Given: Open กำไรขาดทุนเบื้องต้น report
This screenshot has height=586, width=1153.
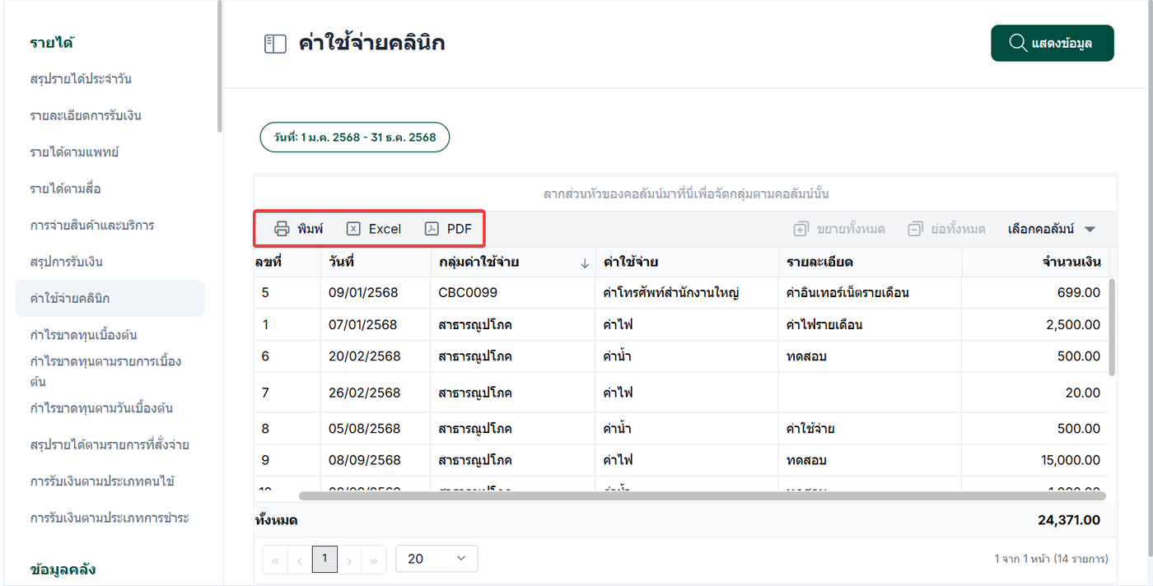Looking at the screenshot, I should tap(83, 335).
